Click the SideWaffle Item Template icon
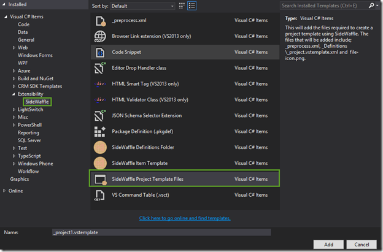 coord(100,163)
